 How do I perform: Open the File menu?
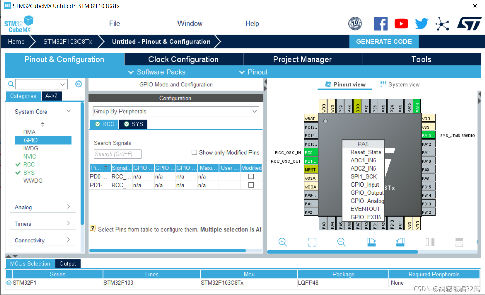115,24
